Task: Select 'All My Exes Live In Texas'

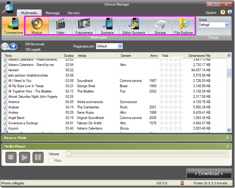Action: 26,86
